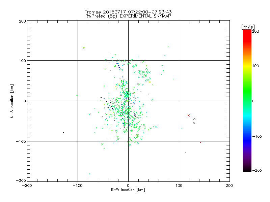Click the "[m/s]" colorbar unit label
The image size is (270, 202).
(x=248, y=27)
